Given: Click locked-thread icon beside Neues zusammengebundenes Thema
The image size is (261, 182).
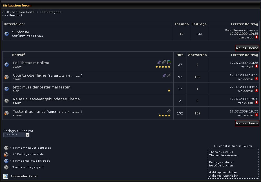Looking at the screenshot, I should (7, 101).
